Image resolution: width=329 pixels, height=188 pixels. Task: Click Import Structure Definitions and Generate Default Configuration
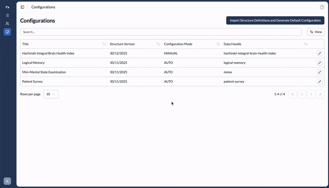[275, 20]
